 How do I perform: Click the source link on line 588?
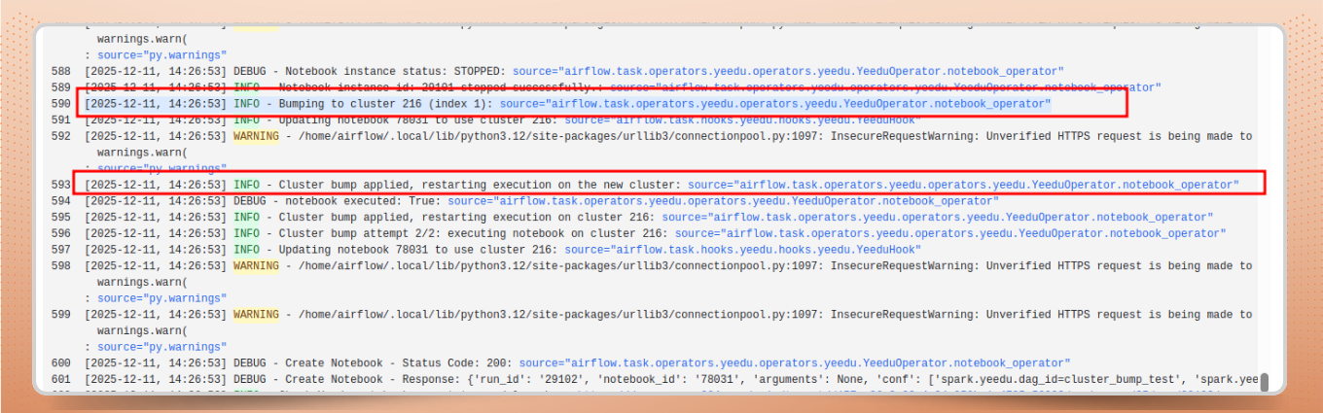(788, 72)
